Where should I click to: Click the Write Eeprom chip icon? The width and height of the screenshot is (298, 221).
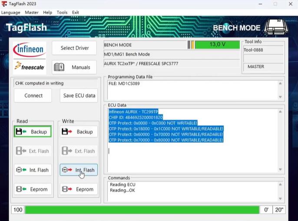(x=67, y=189)
